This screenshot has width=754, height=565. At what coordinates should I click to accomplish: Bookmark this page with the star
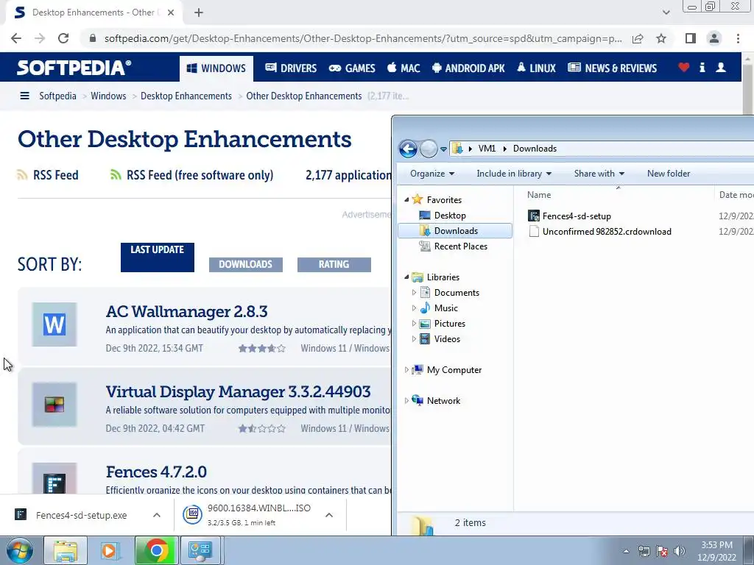coord(661,38)
